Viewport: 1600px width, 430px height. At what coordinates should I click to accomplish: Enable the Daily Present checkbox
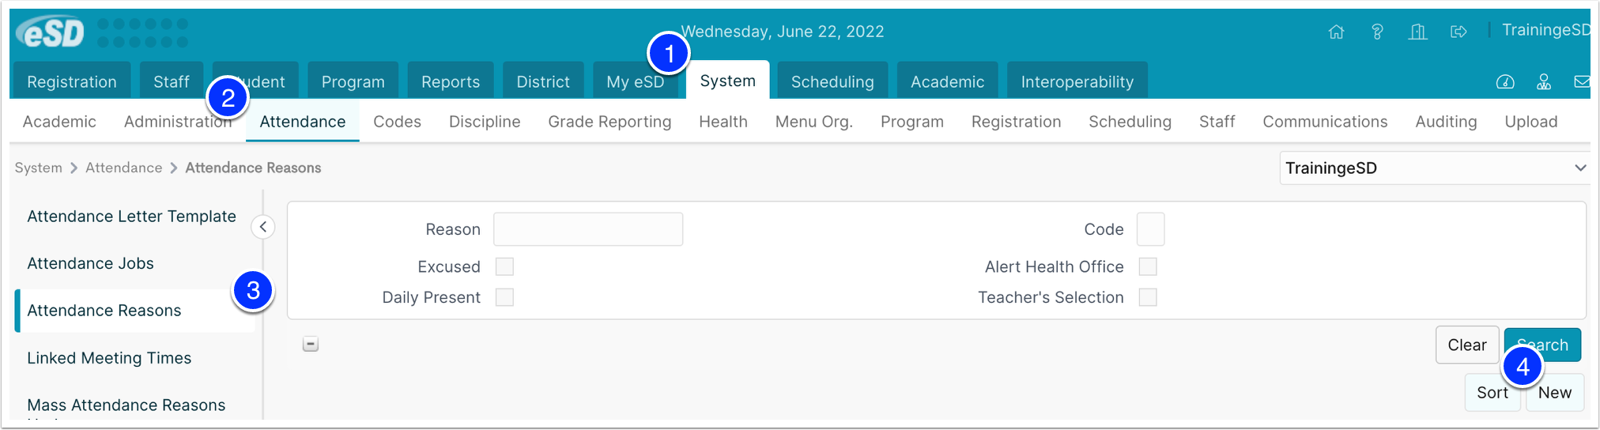click(x=504, y=297)
